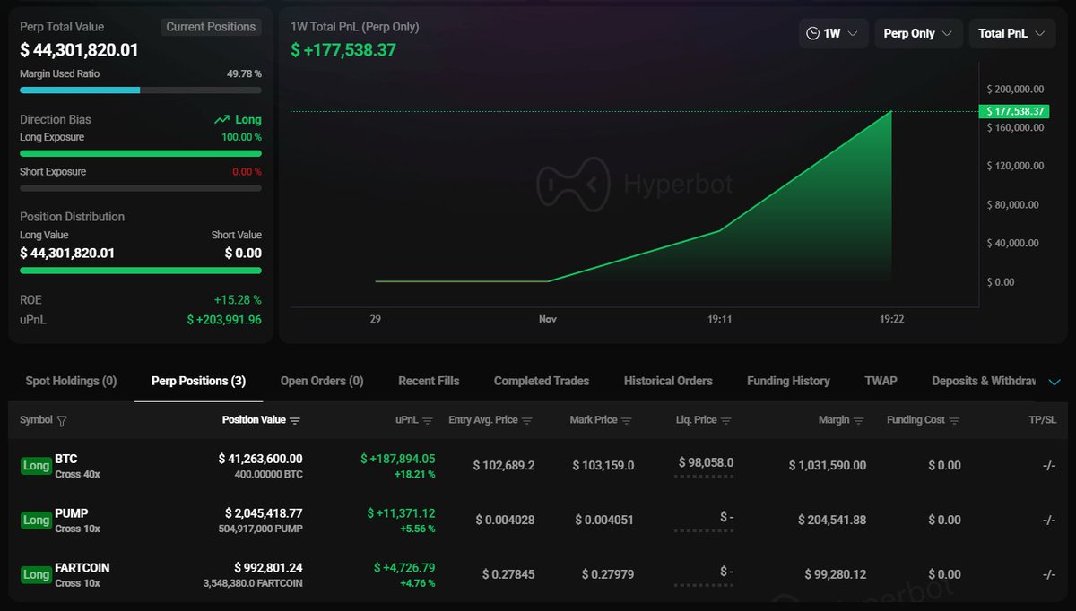Click the Symbol column header
Image resolution: width=1076 pixels, height=611 pixels.
point(36,420)
